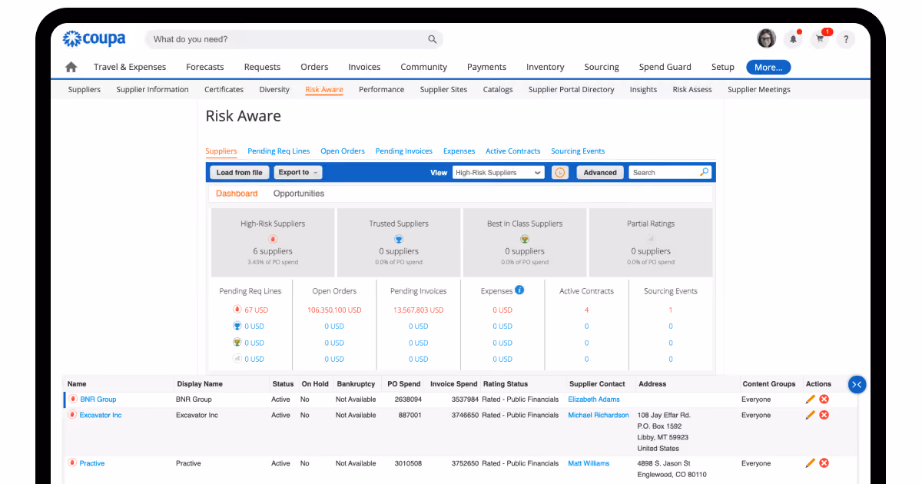Click the blue collapse panel circle button
The width and height of the screenshot is (922, 484).
pyautogui.click(x=857, y=384)
